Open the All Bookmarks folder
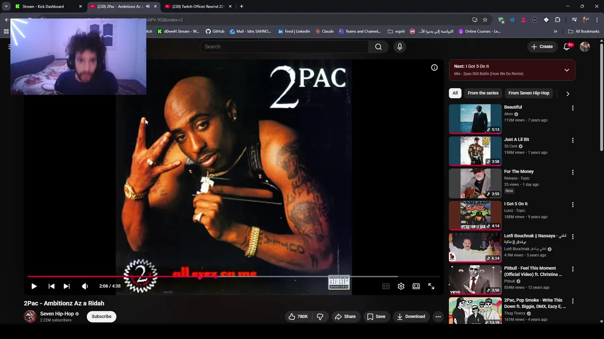Screen dimensions: 604x339 [x=584, y=32]
